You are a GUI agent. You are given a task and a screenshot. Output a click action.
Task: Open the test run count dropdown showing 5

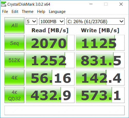point(31,21)
